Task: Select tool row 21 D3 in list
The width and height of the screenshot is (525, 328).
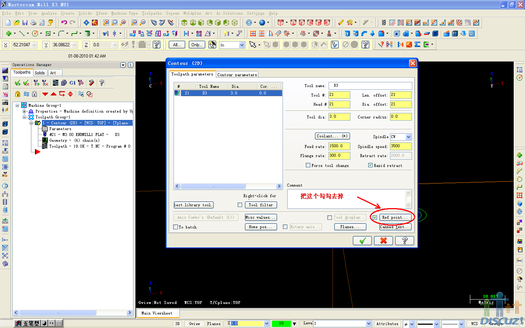Action: [228, 93]
